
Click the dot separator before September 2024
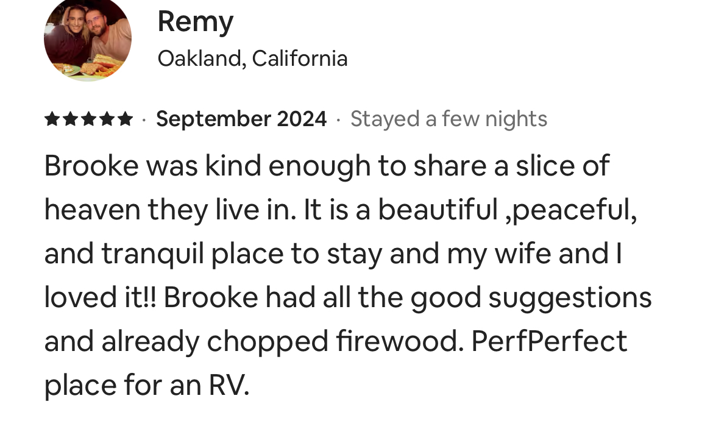[144, 119]
